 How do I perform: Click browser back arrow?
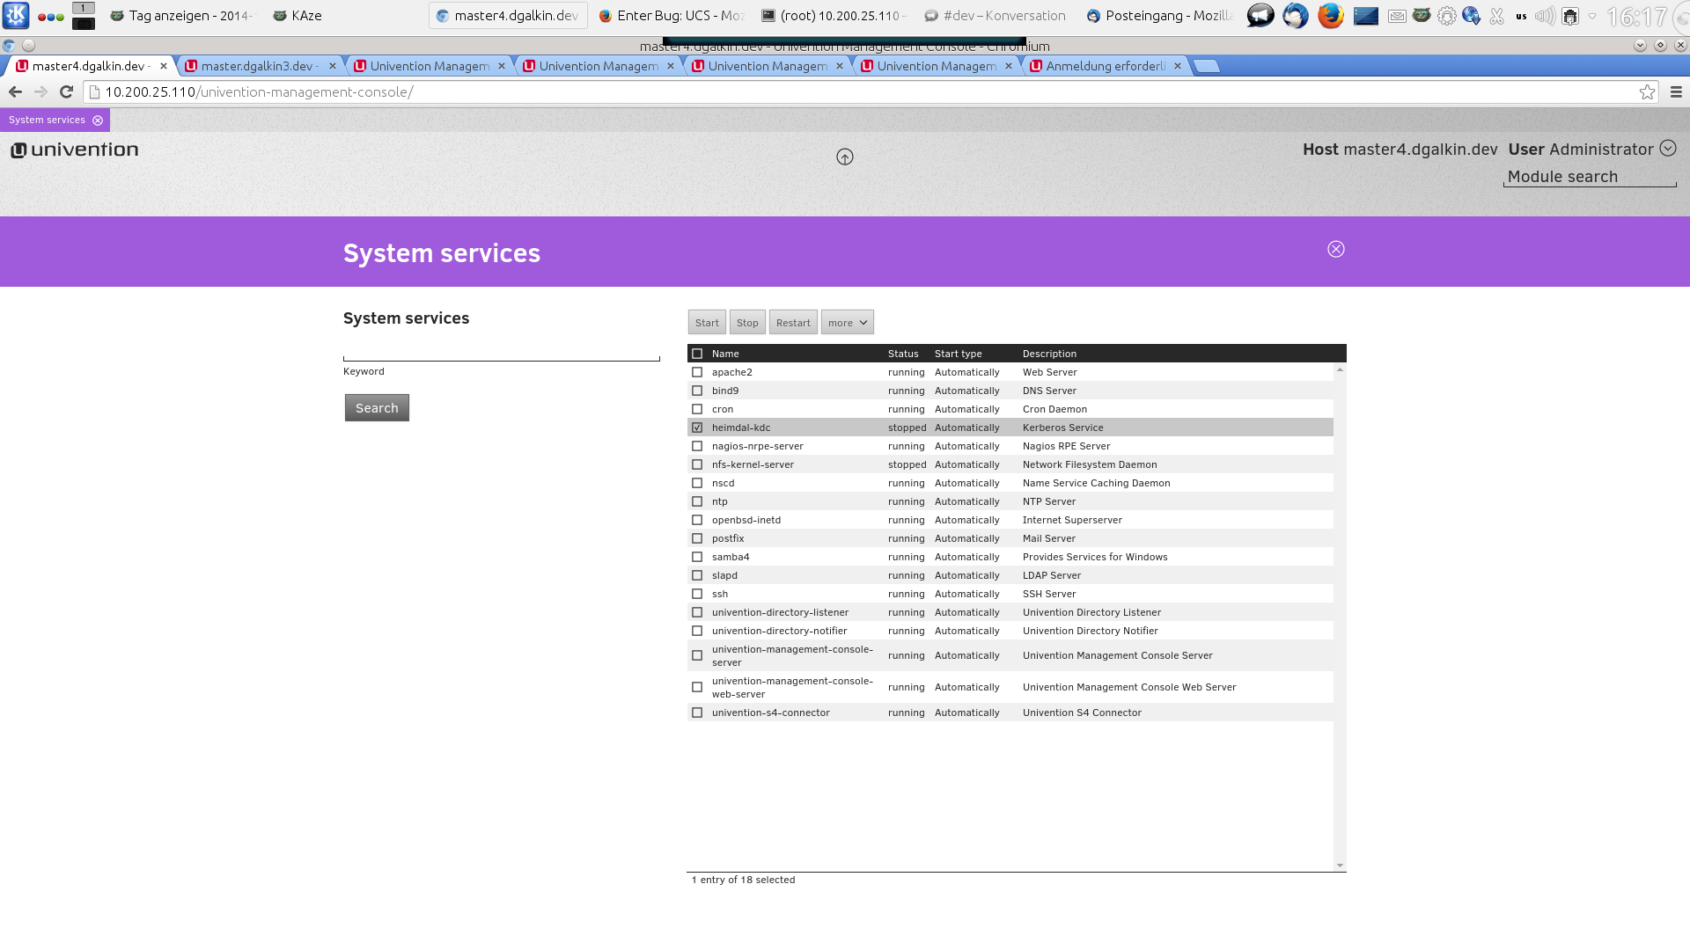[15, 92]
